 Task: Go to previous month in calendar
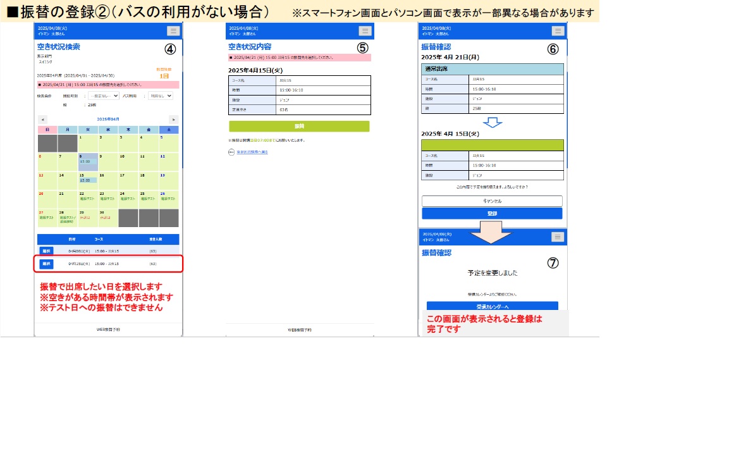tap(43, 120)
